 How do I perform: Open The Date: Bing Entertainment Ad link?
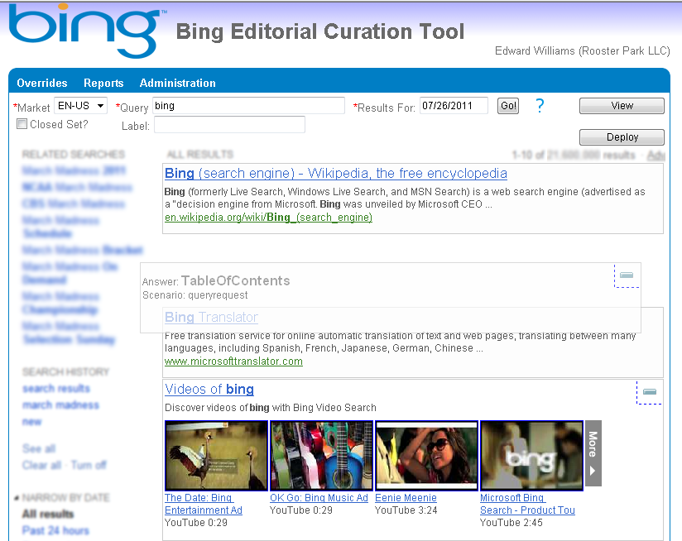(203, 504)
